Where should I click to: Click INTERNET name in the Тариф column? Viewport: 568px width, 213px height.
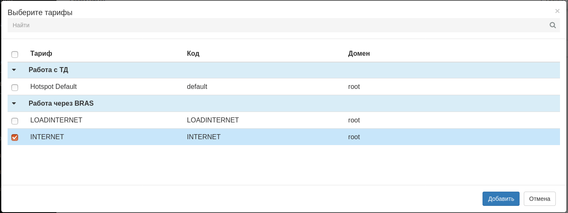[47, 137]
